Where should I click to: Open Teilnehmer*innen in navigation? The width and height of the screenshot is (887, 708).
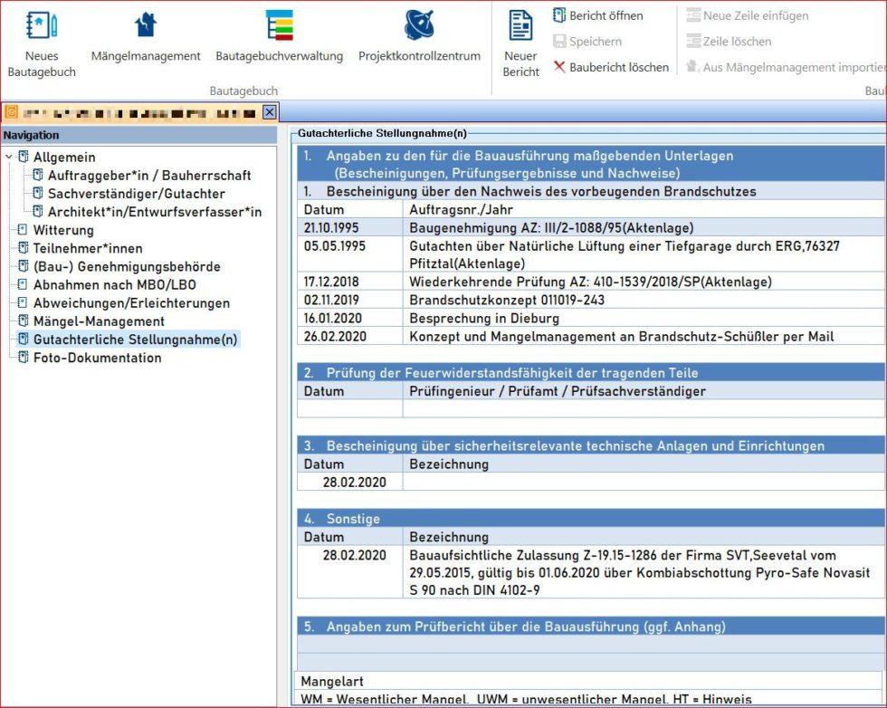point(88,248)
